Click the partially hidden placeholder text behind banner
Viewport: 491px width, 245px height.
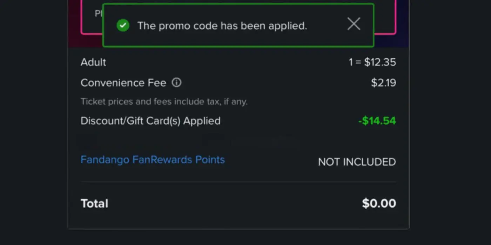(x=98, y=14)
